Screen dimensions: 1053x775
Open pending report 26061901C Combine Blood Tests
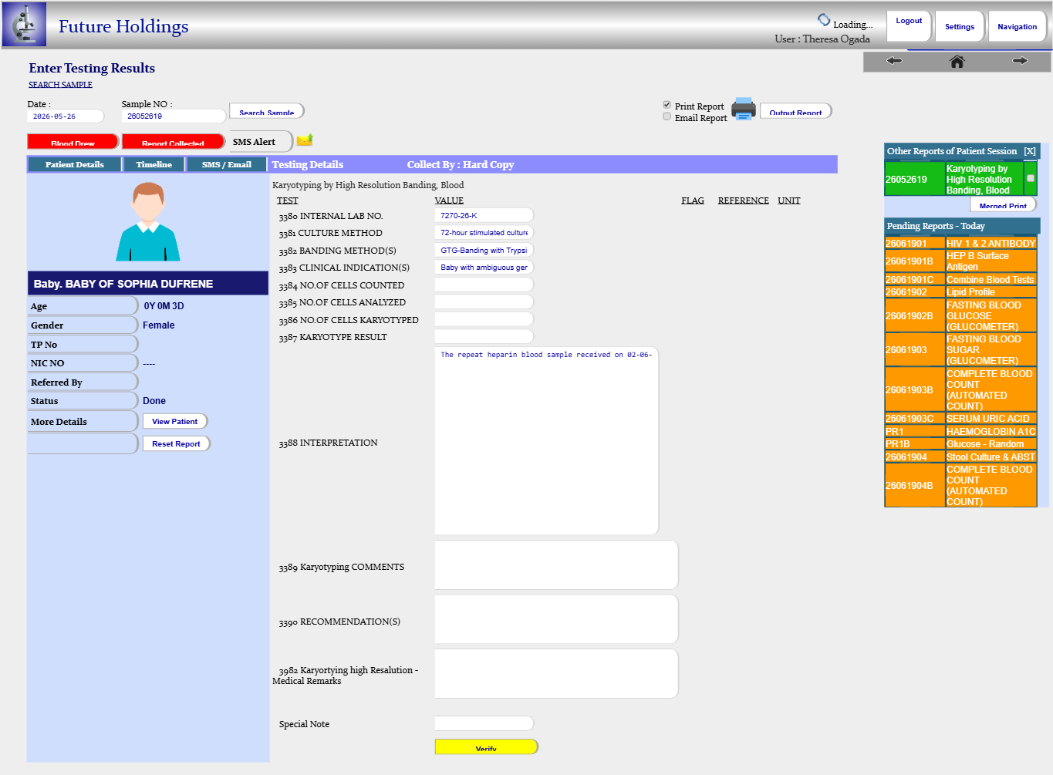[960, 280]
